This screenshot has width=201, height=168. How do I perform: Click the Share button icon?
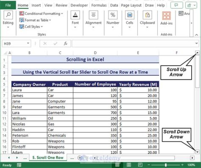pos(189,5)
